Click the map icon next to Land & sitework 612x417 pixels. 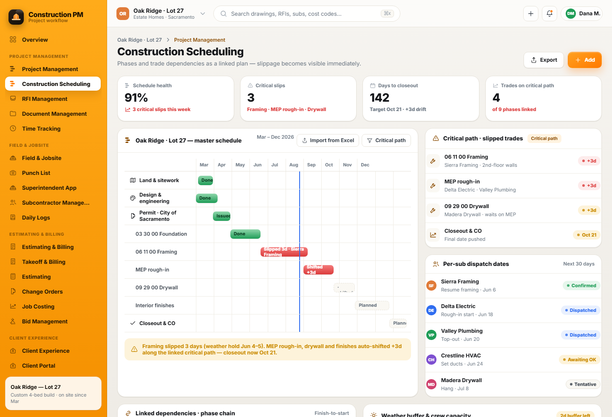[x=133, y=180]
